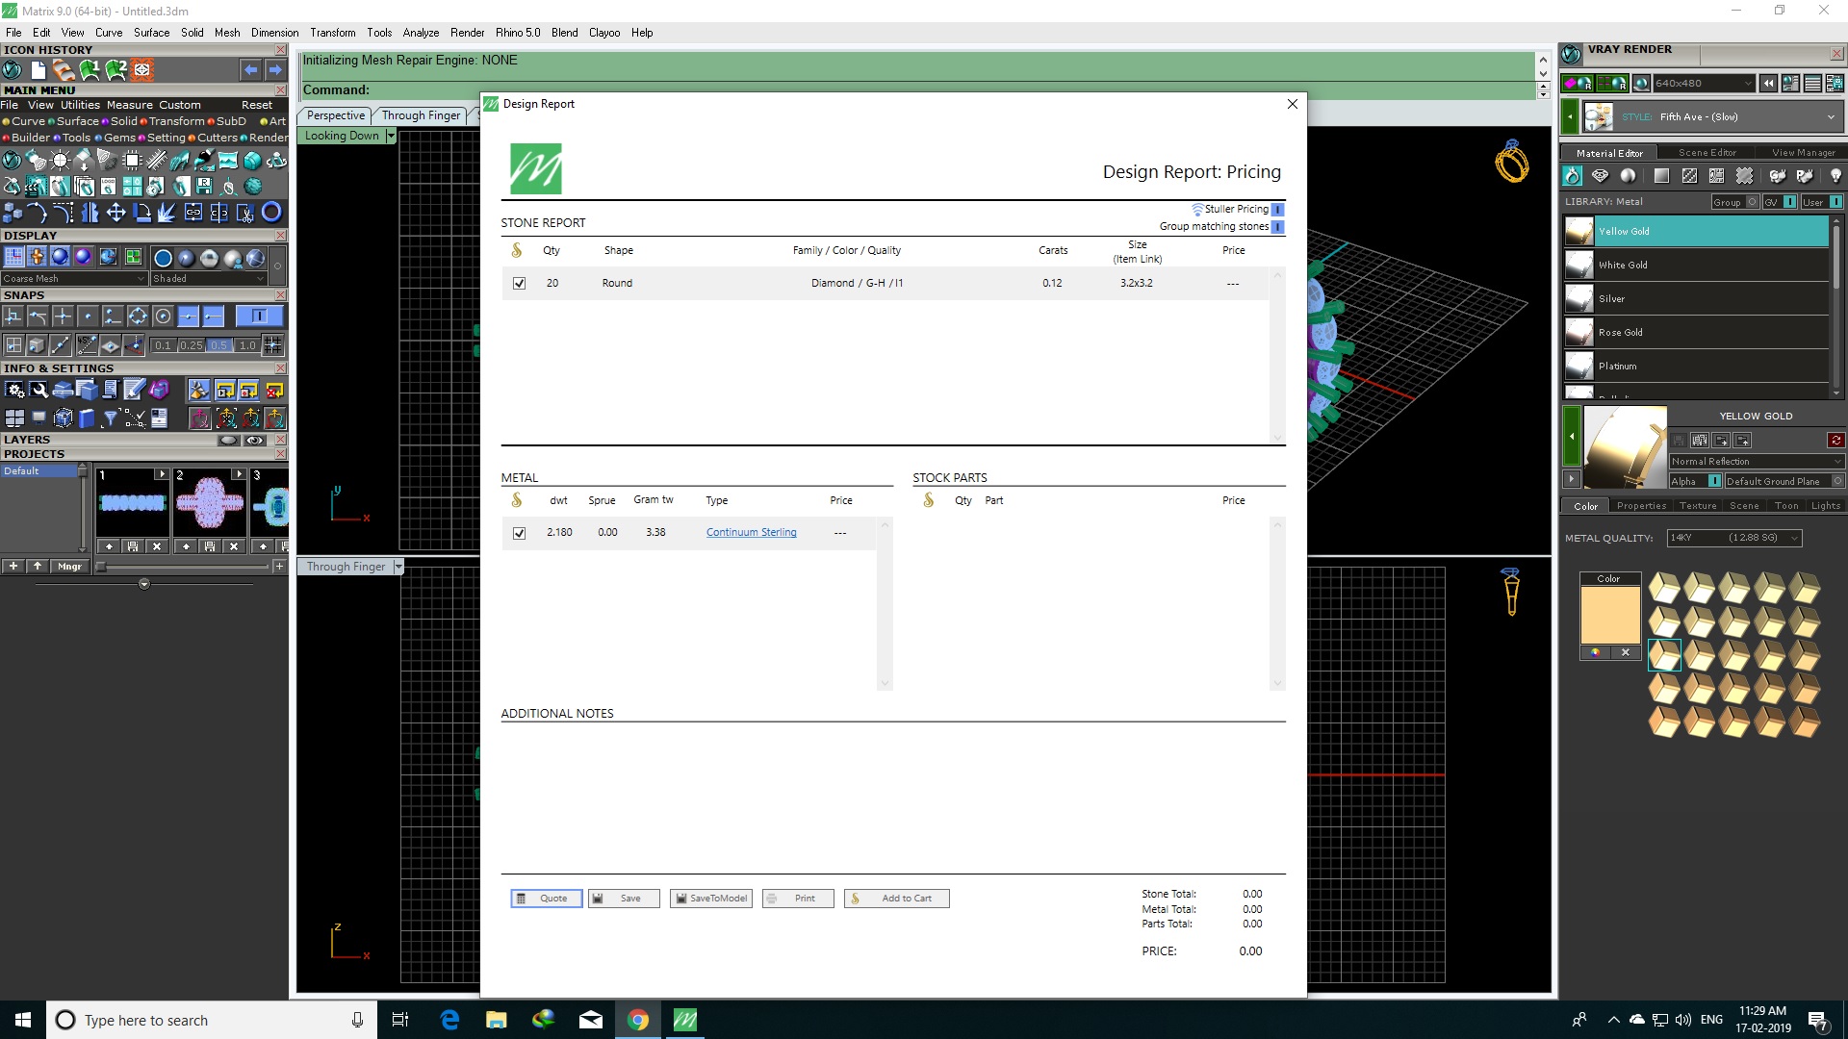1848x1039 pixels.
Task: Click the blue torus ring icon
Action: [272, 213]
